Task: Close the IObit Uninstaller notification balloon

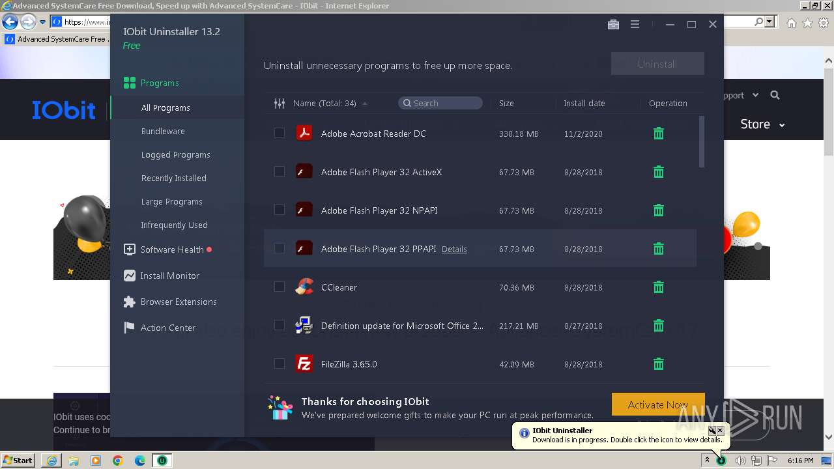Action: (720, 431)
